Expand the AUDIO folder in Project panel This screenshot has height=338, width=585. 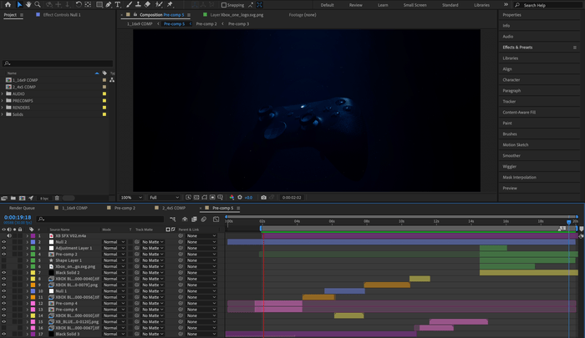click(x=3, y=94)
